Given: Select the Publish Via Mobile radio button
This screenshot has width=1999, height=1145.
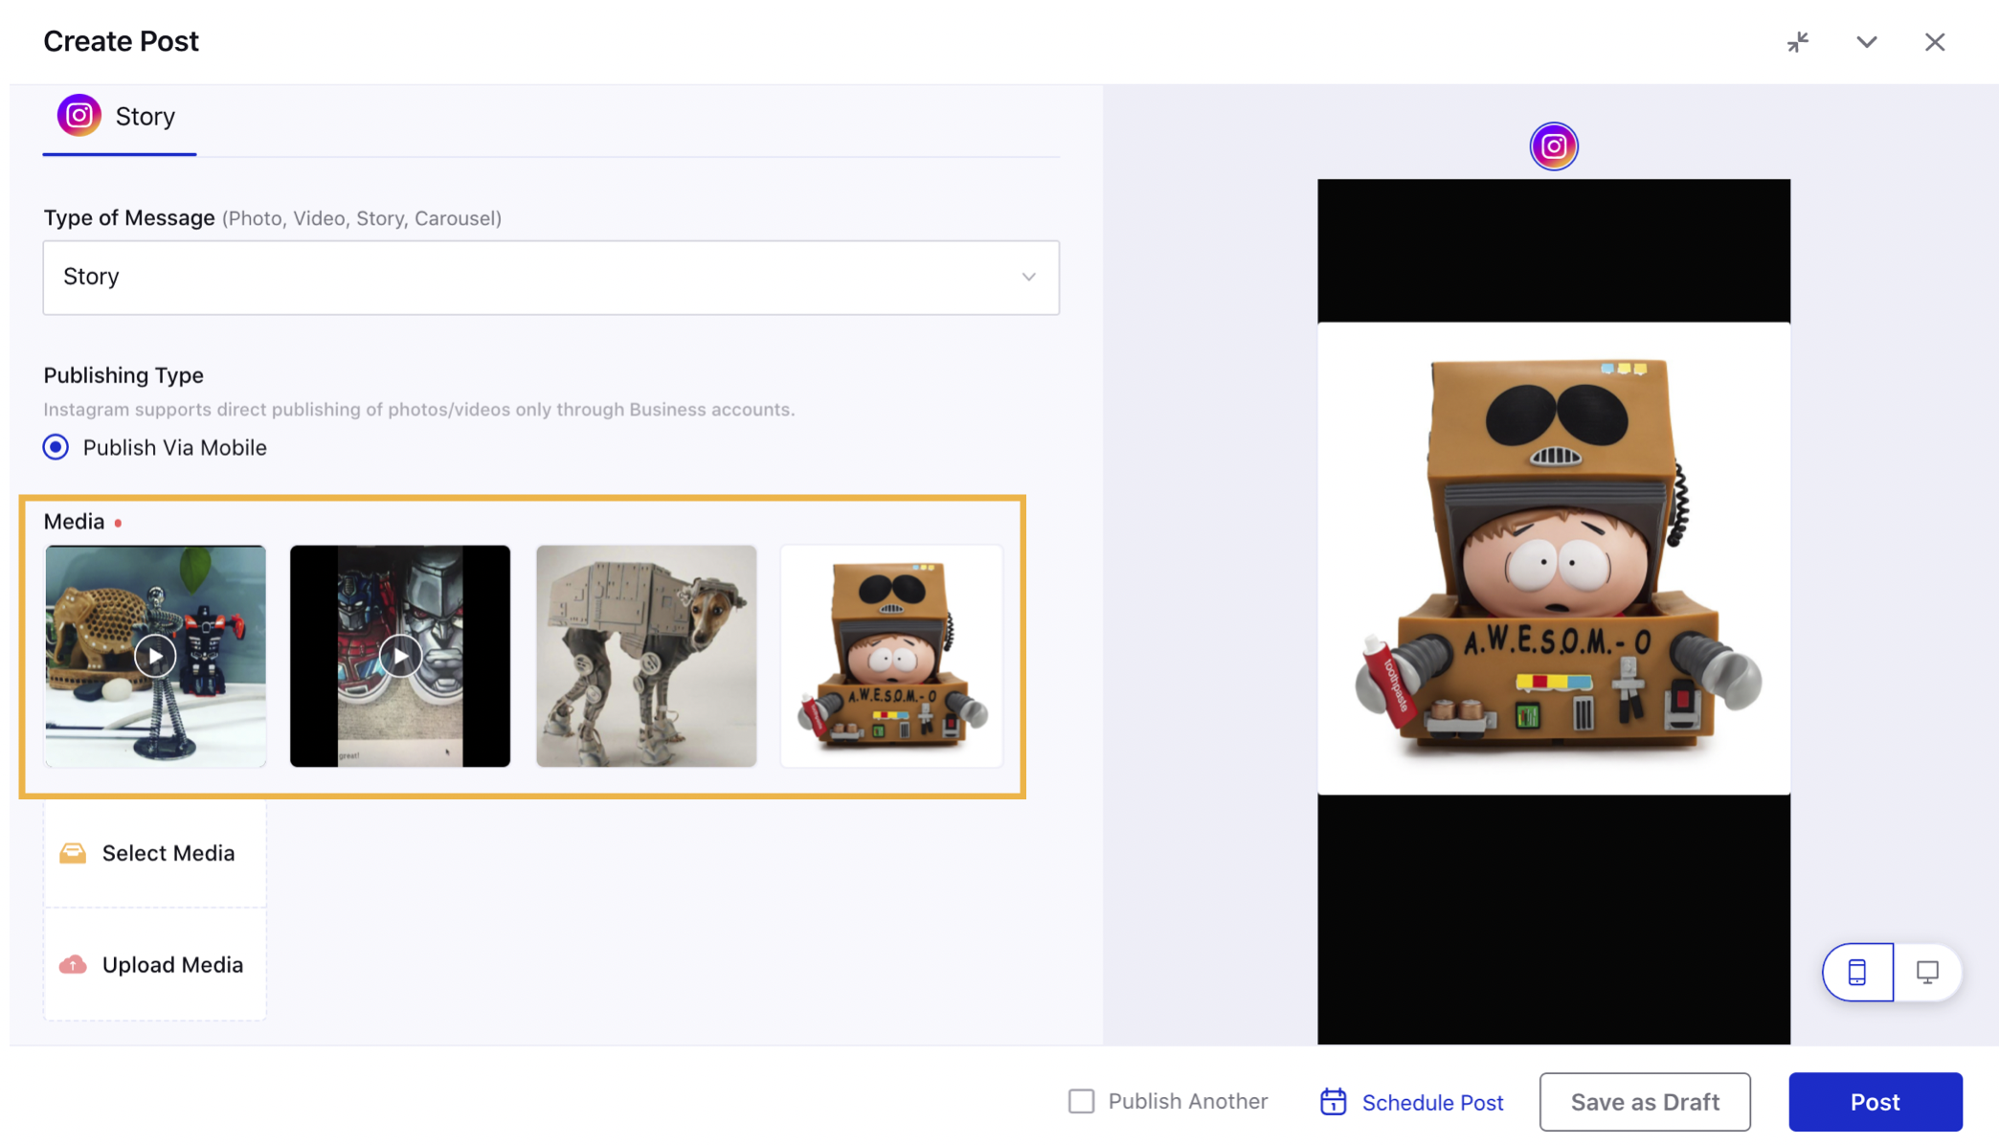Looking at the screenshot, I should [x=56, y=447].
